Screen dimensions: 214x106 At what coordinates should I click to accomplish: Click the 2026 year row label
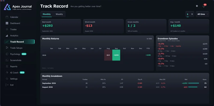click(44, 55)
